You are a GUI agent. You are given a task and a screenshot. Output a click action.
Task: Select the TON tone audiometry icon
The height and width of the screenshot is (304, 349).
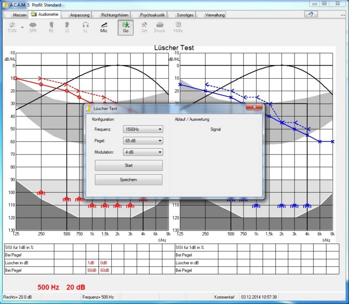[12, 28]
